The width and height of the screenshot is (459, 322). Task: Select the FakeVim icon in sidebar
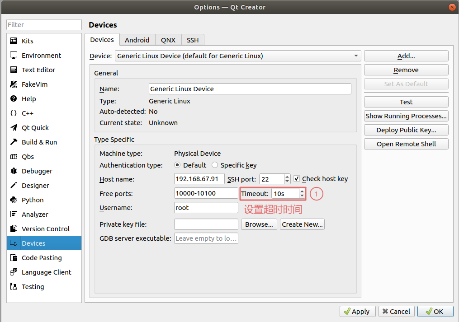coord(14,84)
